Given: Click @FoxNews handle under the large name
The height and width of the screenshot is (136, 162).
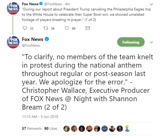Looking at the screenshot, I should point(31,45).
